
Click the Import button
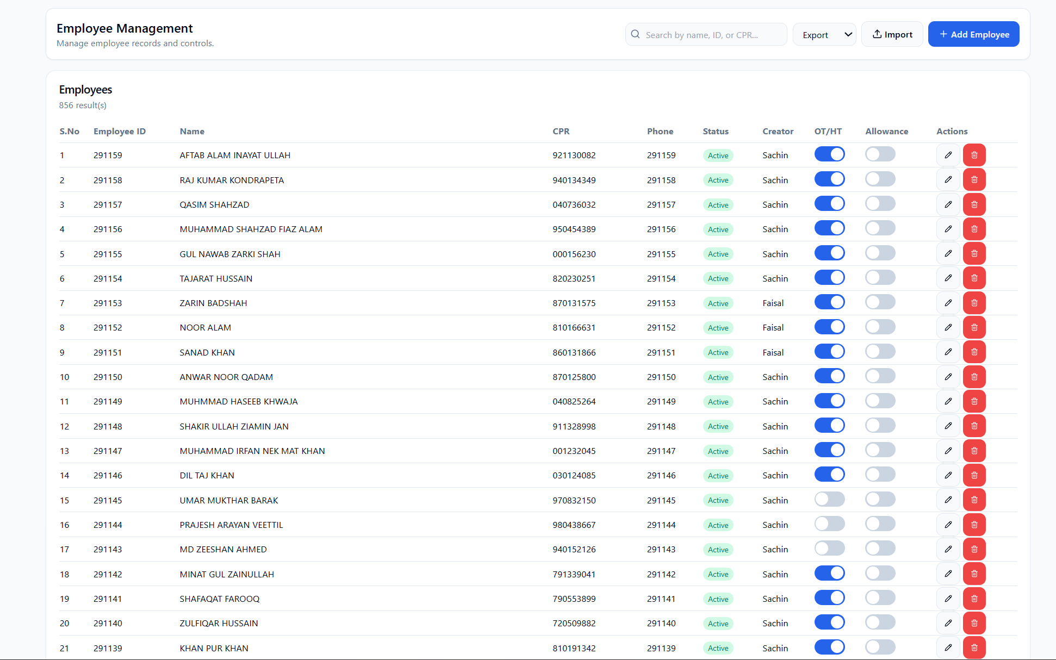pyautogui.click(x=892, y=34)
